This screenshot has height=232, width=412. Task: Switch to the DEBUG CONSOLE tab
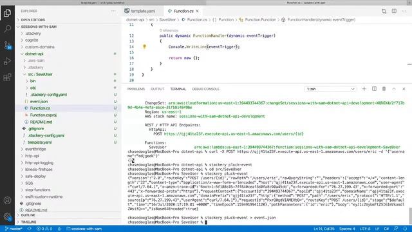(x=205, y=89)
